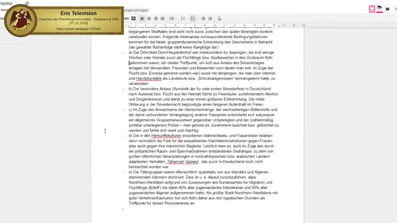Click the insert link icon
397x223 pixels.
127,19
